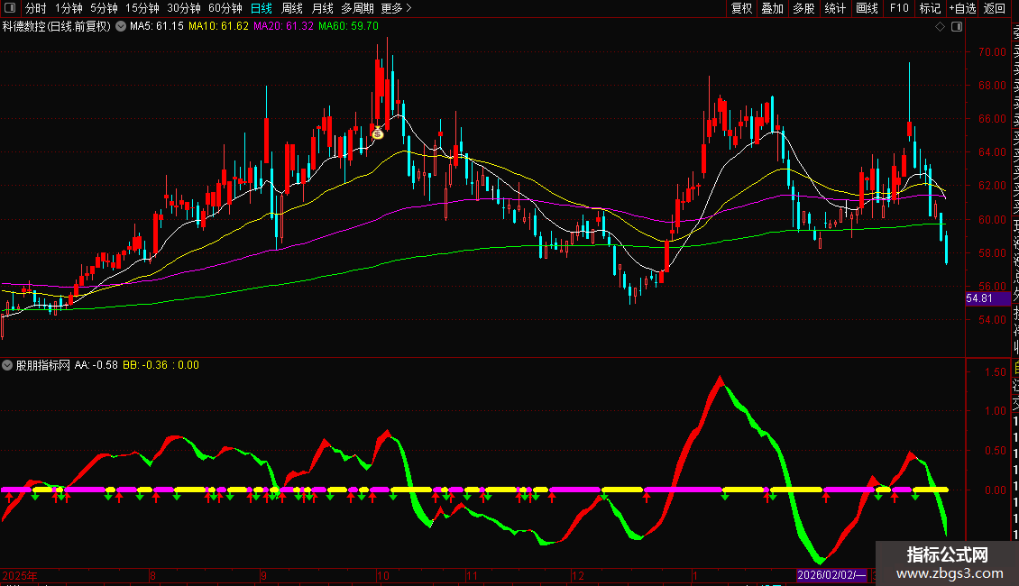
Task: Select the 1分钟 period tab
Action: 69,8
